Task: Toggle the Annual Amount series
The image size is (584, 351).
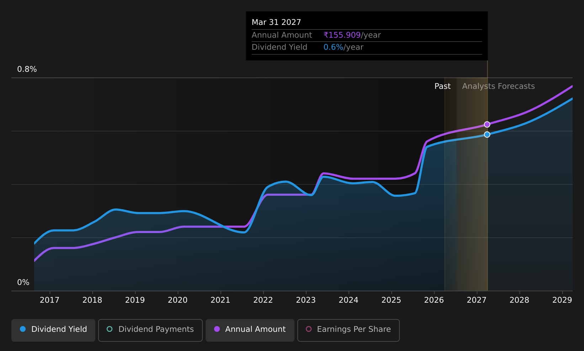Action: 250,330
